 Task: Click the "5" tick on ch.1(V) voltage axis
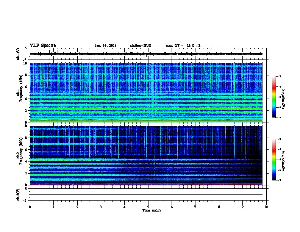coord(26,48)
